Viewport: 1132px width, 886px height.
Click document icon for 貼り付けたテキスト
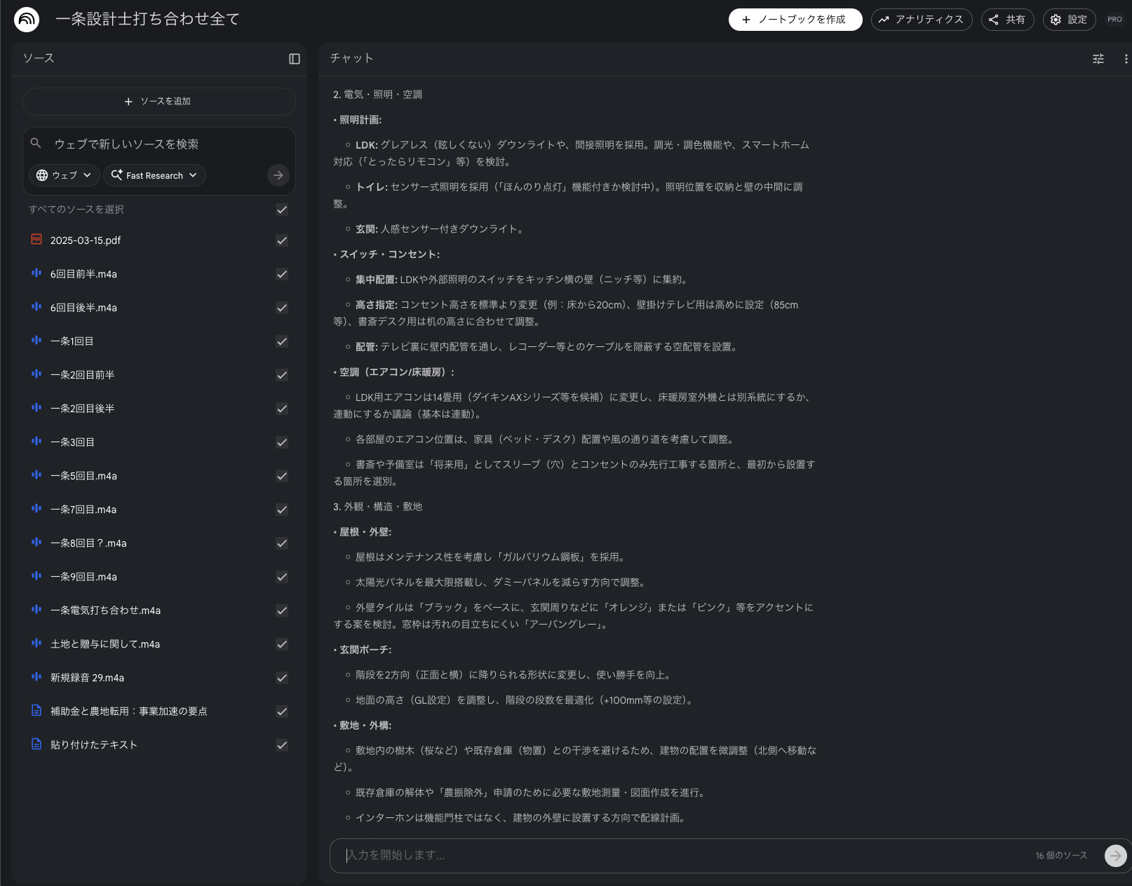(36, 744)
